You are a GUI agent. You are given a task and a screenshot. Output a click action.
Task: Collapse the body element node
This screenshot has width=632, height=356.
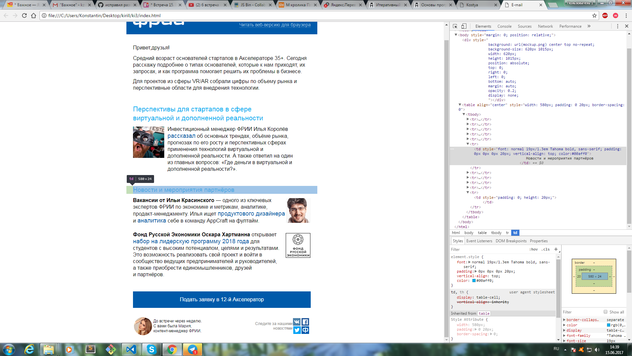click(x=456, y=35)
